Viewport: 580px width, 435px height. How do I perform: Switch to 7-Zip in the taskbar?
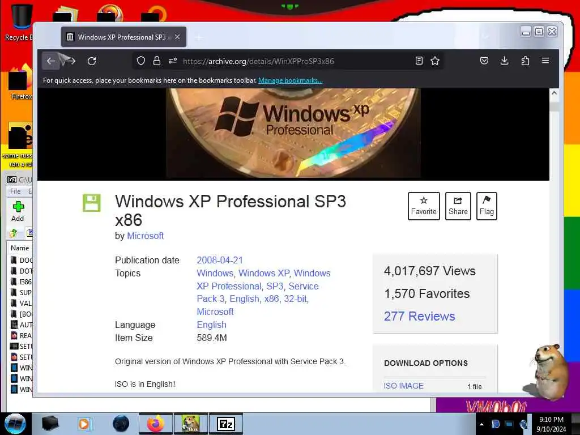pyautogui.click(x=226, y=424)
